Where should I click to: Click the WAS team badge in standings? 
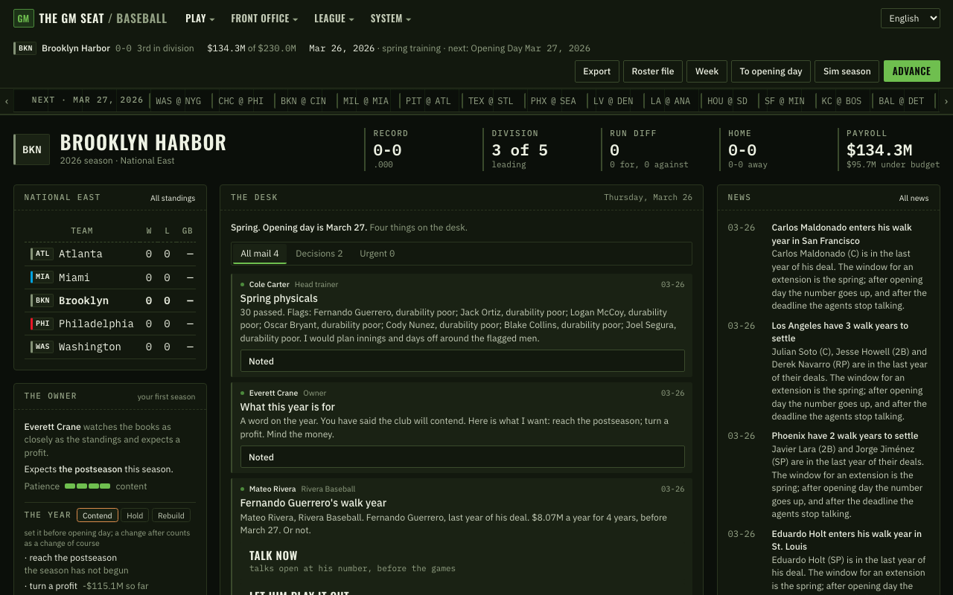pos(42,347)
